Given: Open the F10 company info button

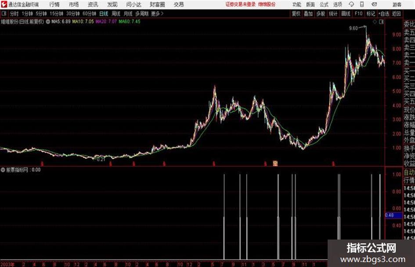Looking at the screenshot, I should 359,14.
